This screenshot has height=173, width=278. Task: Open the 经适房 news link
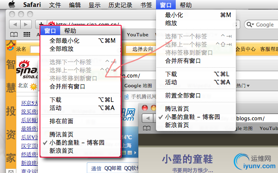pyautogui.click(x=29, y=155)
